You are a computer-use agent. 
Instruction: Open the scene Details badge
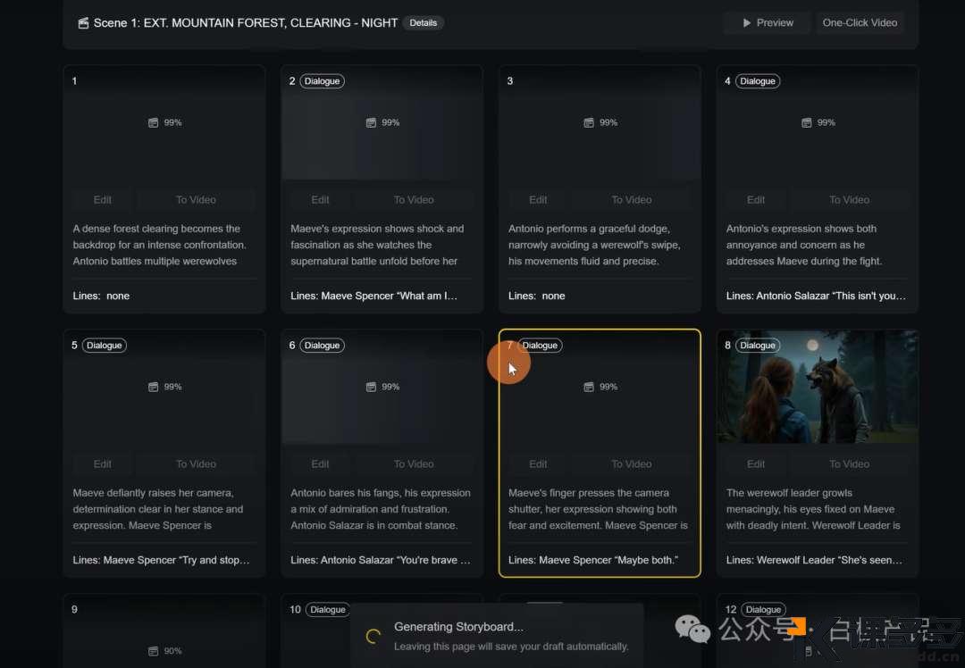(x=424, y=23)
